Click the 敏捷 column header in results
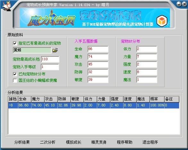 pyautogui.click(x=77, y=99)
